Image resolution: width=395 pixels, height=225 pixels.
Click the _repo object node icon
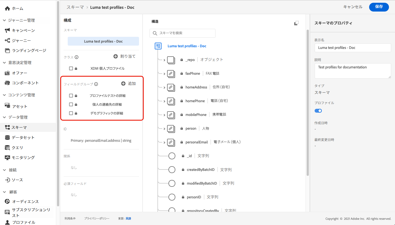171,60
